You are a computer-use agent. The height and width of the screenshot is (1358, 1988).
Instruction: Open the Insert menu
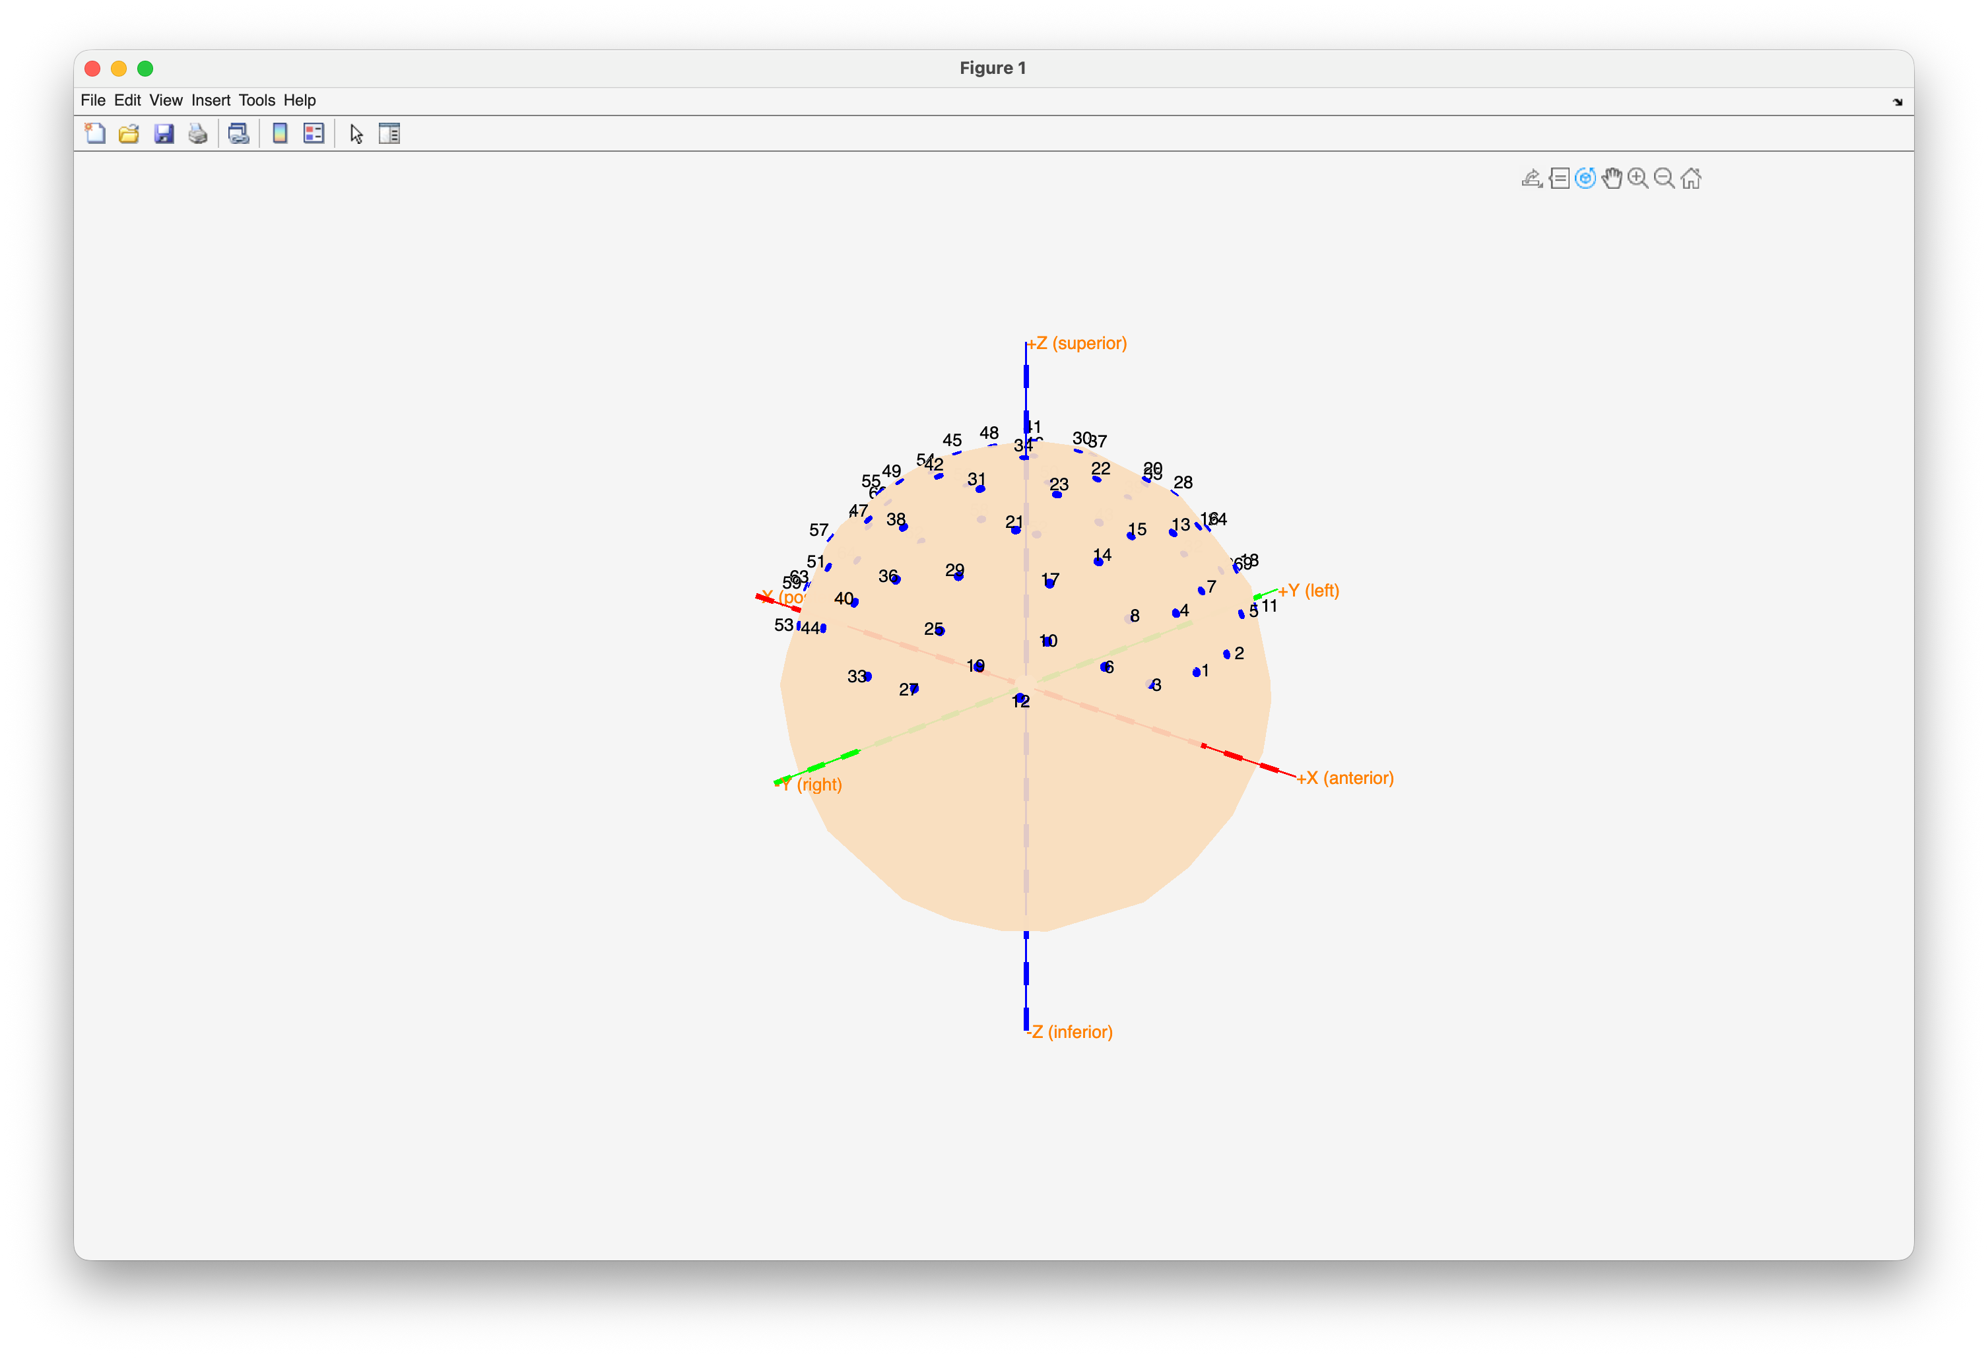tap(211, 100)
